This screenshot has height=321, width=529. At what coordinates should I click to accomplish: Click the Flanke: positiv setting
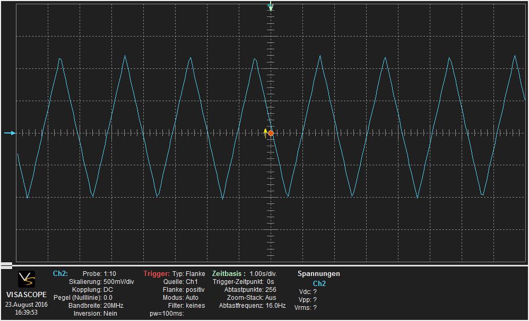184,290
